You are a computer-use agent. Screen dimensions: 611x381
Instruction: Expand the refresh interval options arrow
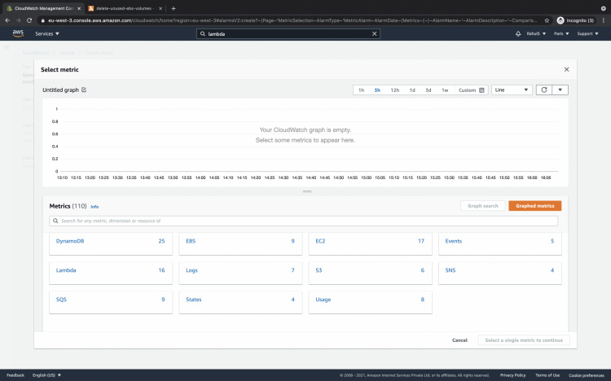[x=560, y=90]
